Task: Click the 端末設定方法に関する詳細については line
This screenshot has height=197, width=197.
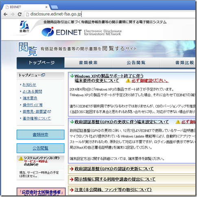Action: pos(117,159)
